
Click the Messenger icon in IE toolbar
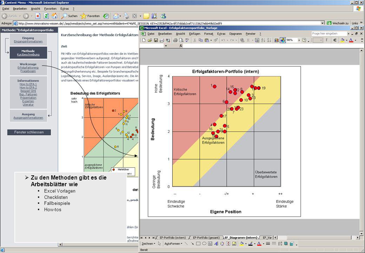tap(163, 16)
